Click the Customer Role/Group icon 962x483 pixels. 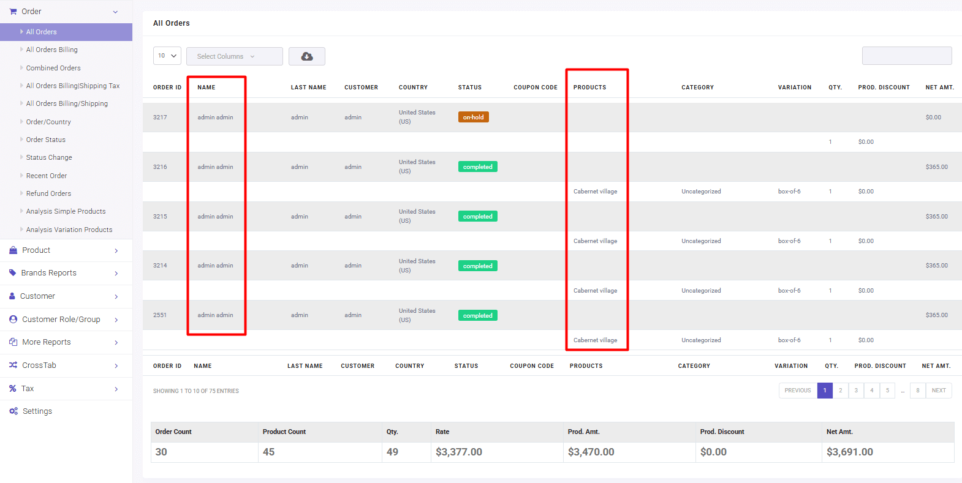(x=13, y=320)
